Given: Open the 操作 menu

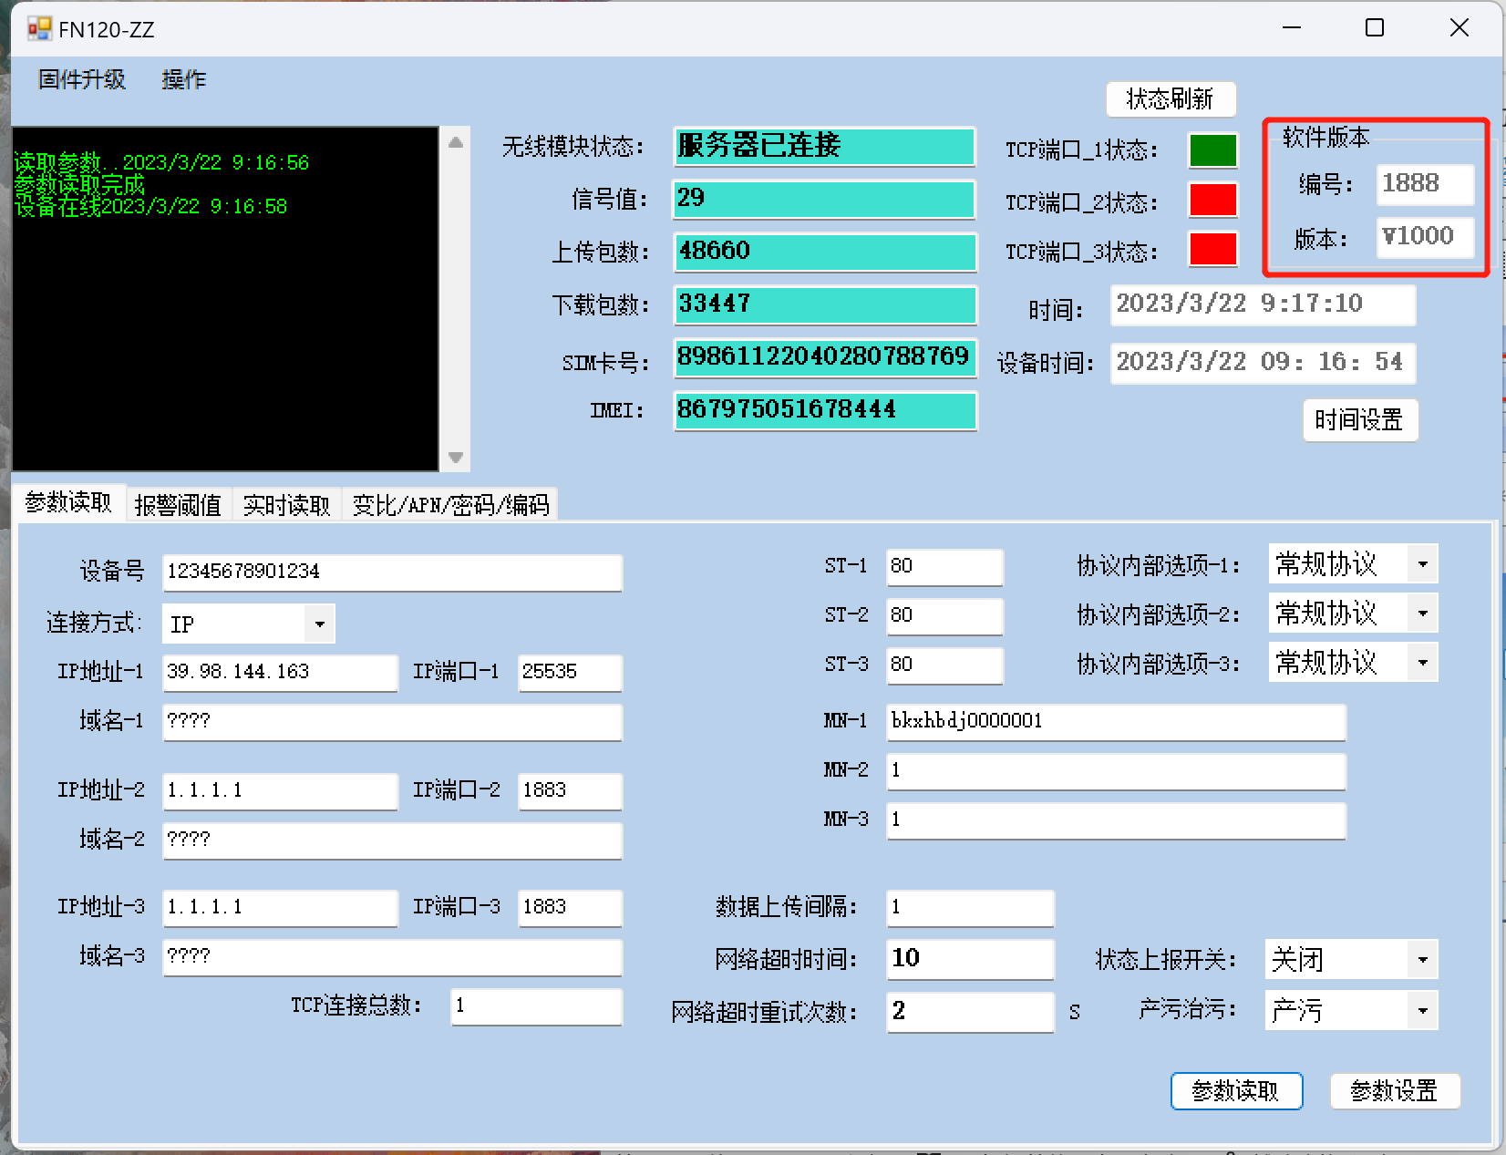Looking at the screenshot, I should tap(184, 79).
